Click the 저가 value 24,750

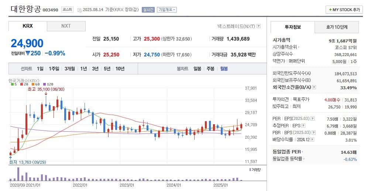pyautogui.click(x=152, y=55)
